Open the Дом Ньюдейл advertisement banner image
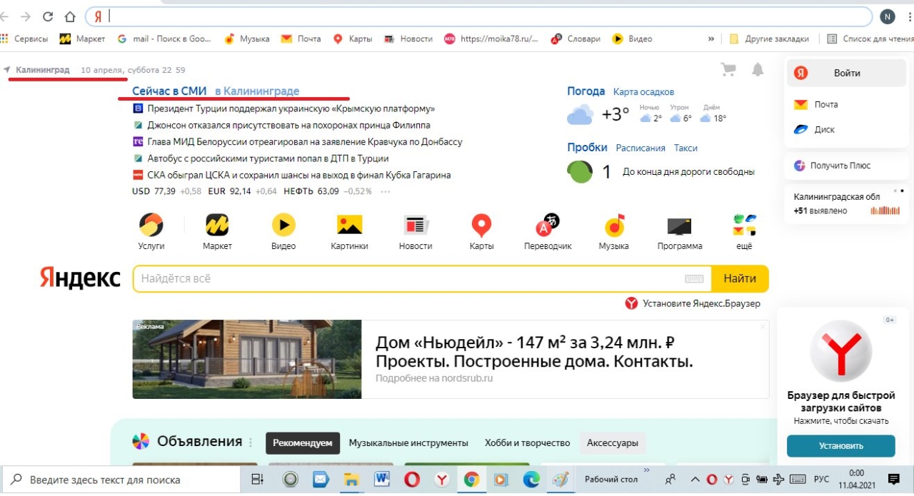 click(247, 359)
